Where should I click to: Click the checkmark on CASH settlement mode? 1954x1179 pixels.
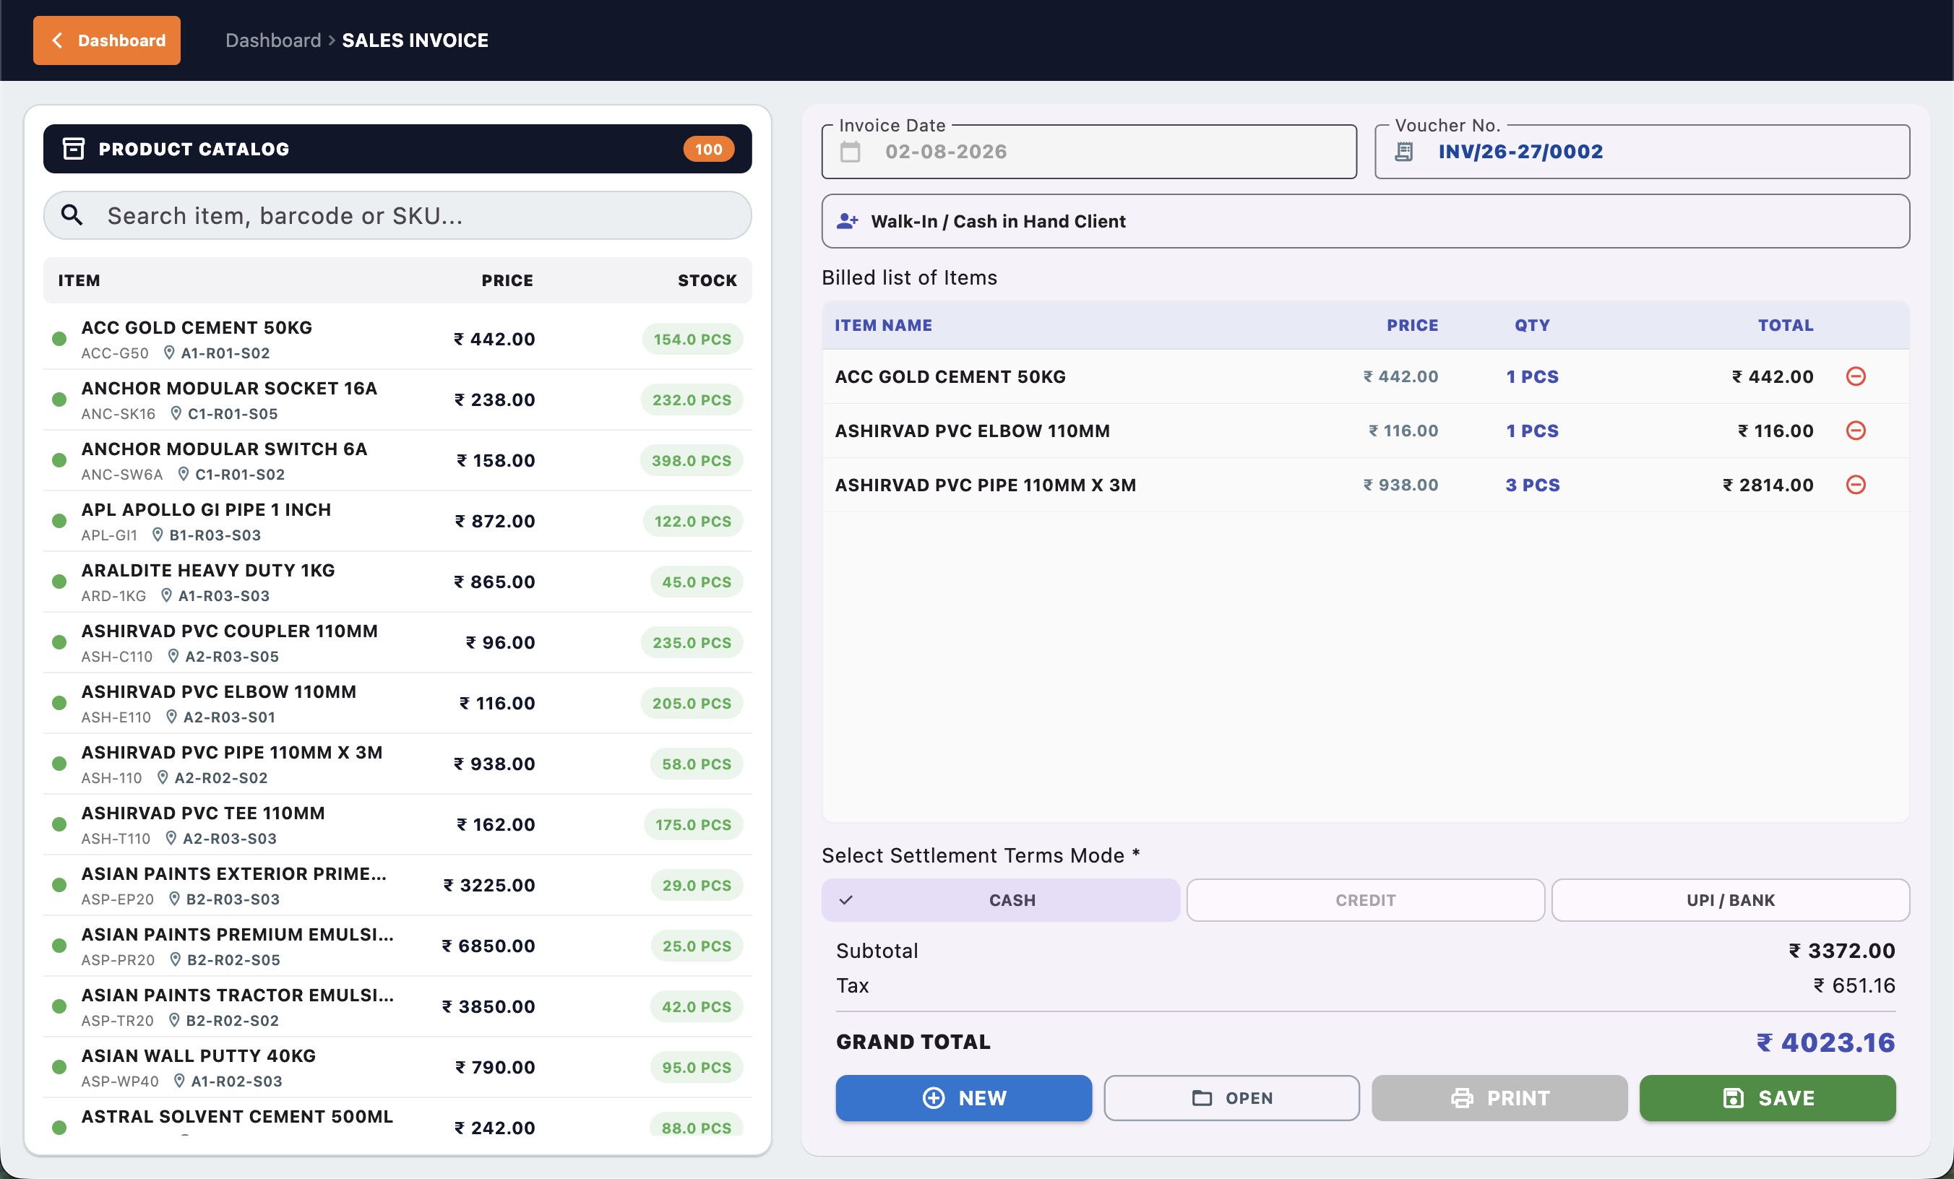846,900
